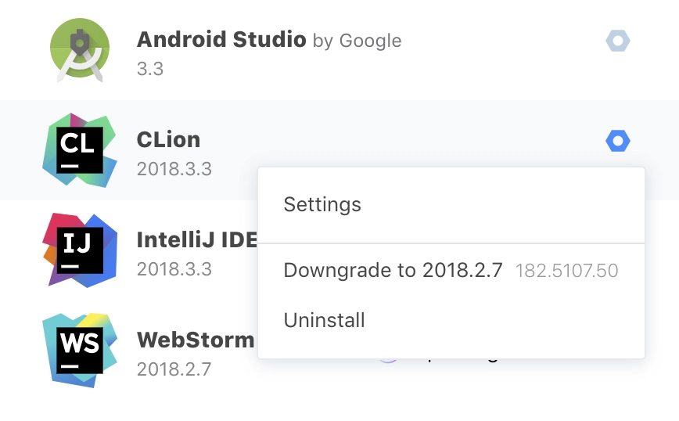This screenshot has height=421, width=679.
Task: Click the build number 182.5107.50
Action: (x=566, y=271)
